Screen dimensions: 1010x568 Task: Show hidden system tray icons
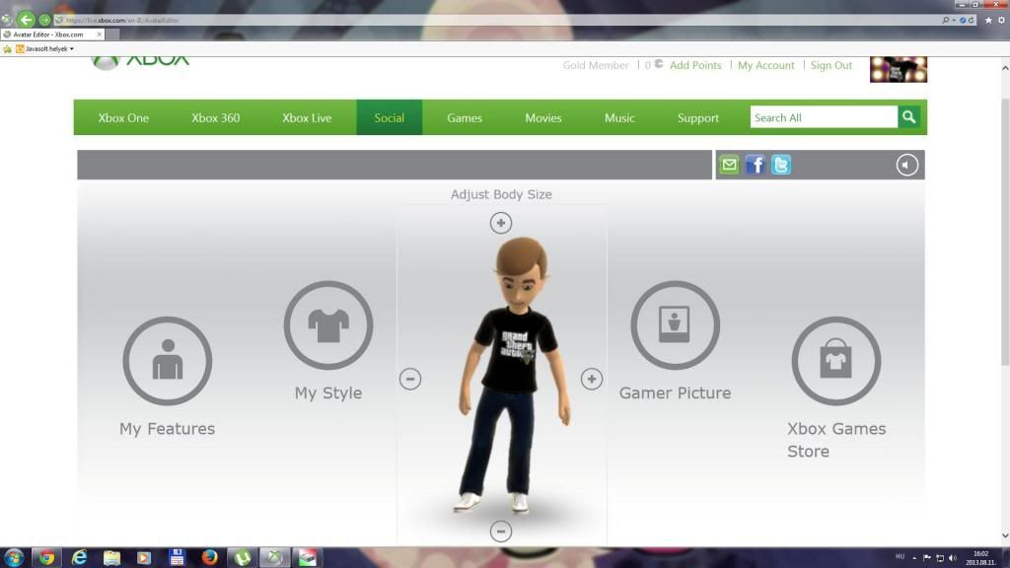(914, 558)
